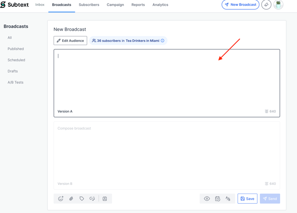This screenshot has height=213, width=297.
Task: Click the Version B label
Action: click(65, 184)
